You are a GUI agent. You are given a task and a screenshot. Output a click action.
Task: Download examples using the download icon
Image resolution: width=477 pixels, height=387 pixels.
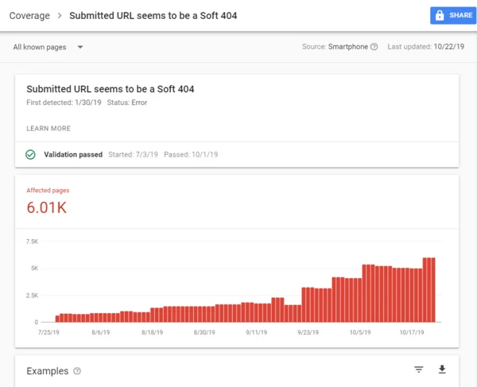[x=442, y=370]
